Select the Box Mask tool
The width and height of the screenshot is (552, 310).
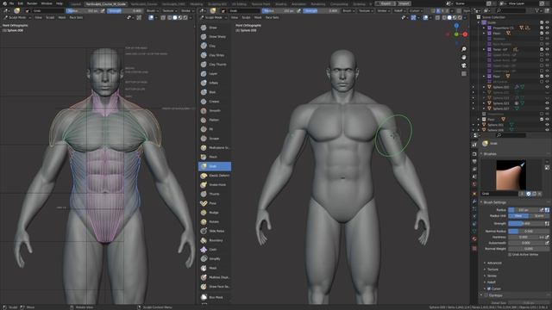pyautogui.click(x=215, y=297)
